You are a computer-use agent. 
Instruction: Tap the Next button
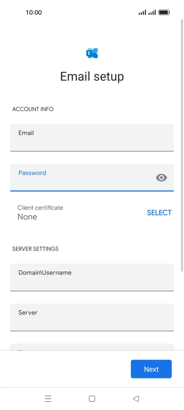[151, 369]
